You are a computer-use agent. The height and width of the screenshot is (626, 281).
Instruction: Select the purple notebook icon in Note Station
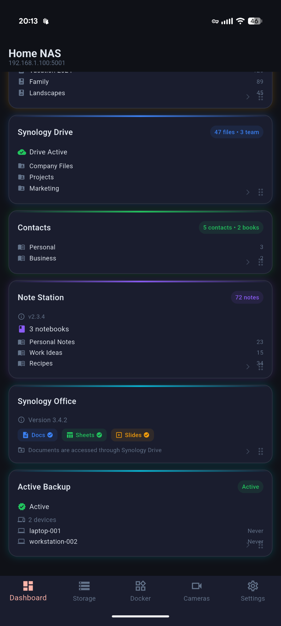click(21, 329)
